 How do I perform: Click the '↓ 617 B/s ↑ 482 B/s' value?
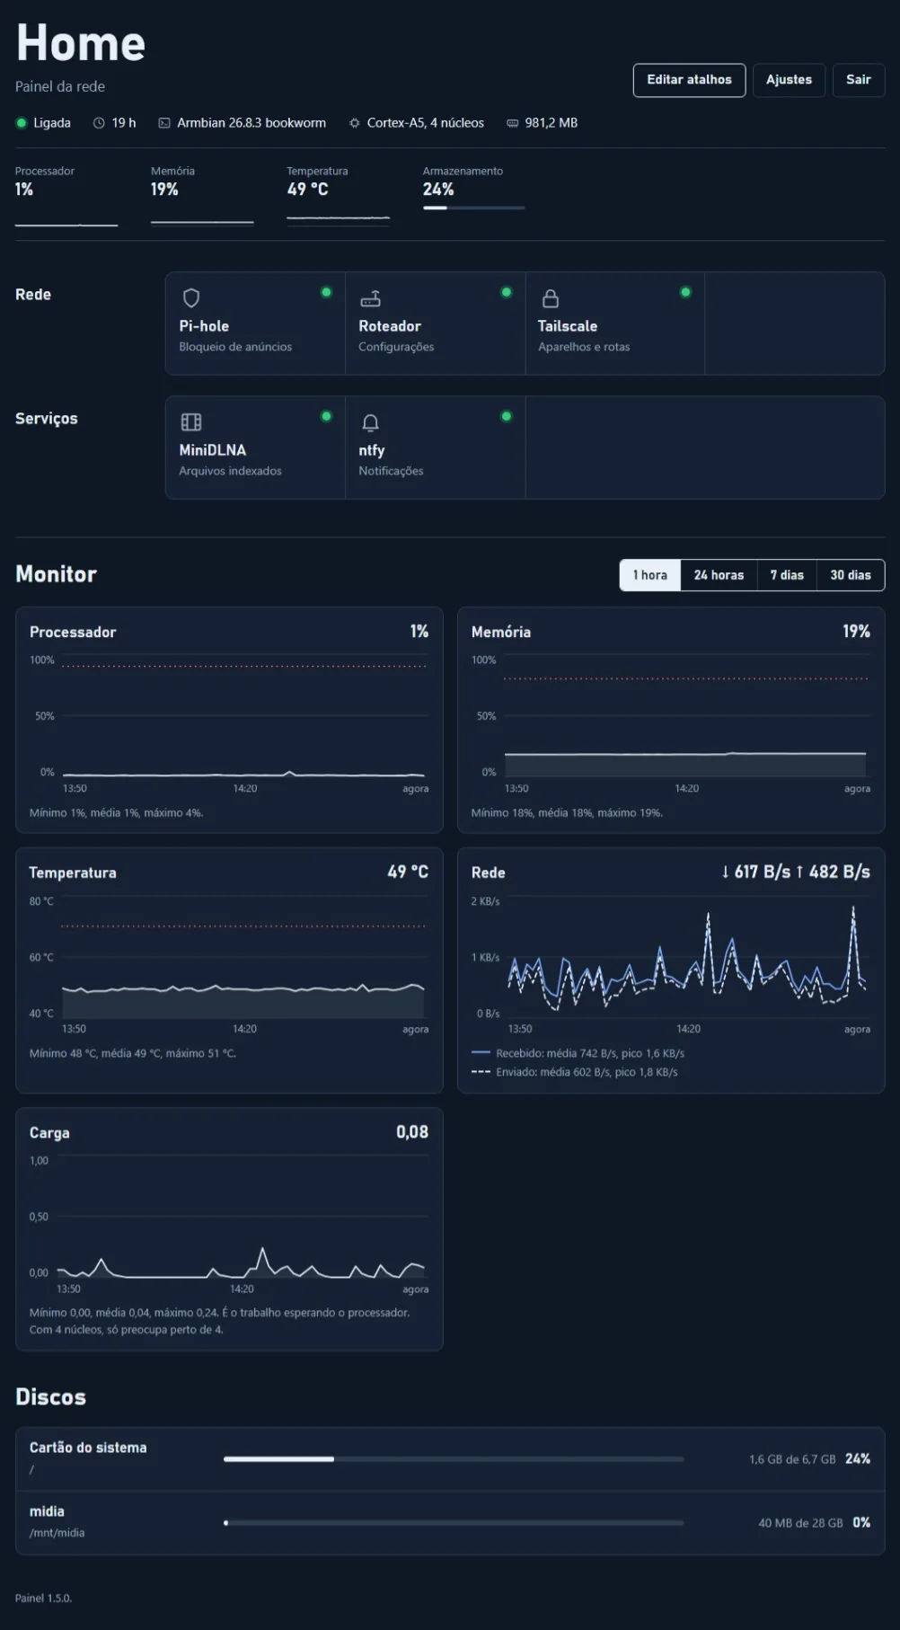point(796,872)
